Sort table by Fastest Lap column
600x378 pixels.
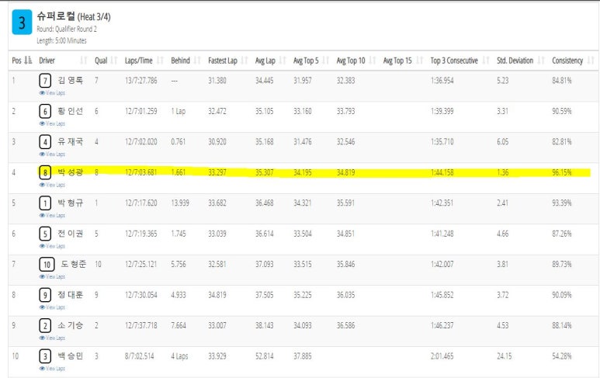(x=228, y=61)
